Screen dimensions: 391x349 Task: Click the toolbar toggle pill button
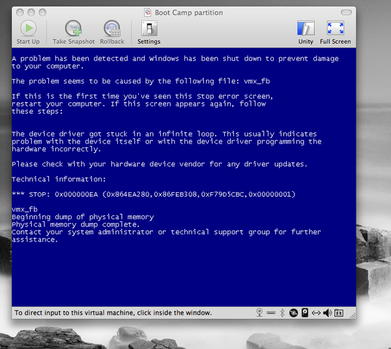click(x=346, y=12)
